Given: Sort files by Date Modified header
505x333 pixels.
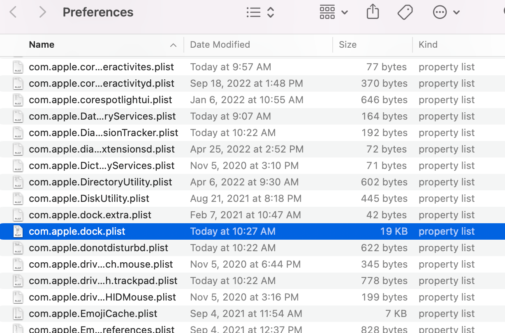Looking at the screenshot, I should coord(220,44).
